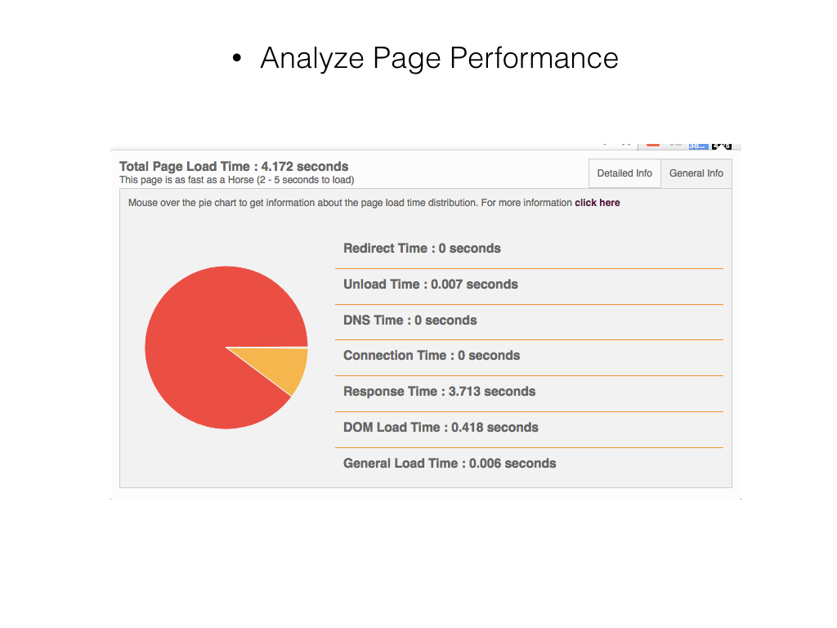Open the Detailed Info tab

pos(624,173)
